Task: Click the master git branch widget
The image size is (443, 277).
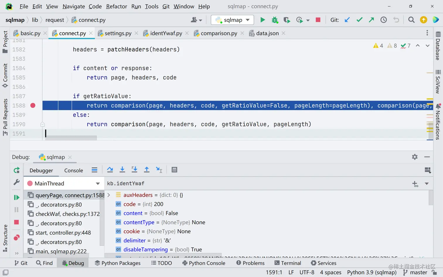Action: click(x=415, y=272)
